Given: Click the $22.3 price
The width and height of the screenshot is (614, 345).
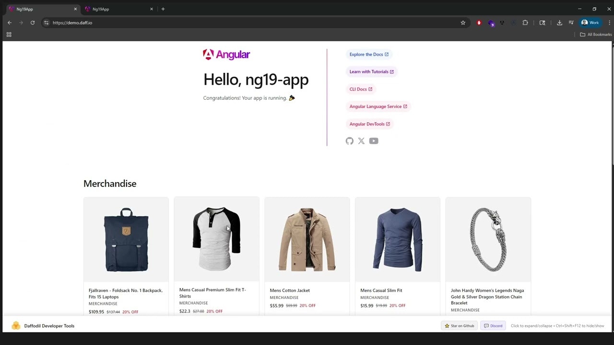Looking at the screenshot, I should (185, 311).
